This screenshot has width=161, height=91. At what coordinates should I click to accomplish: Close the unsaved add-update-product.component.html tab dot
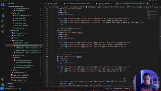147,4
